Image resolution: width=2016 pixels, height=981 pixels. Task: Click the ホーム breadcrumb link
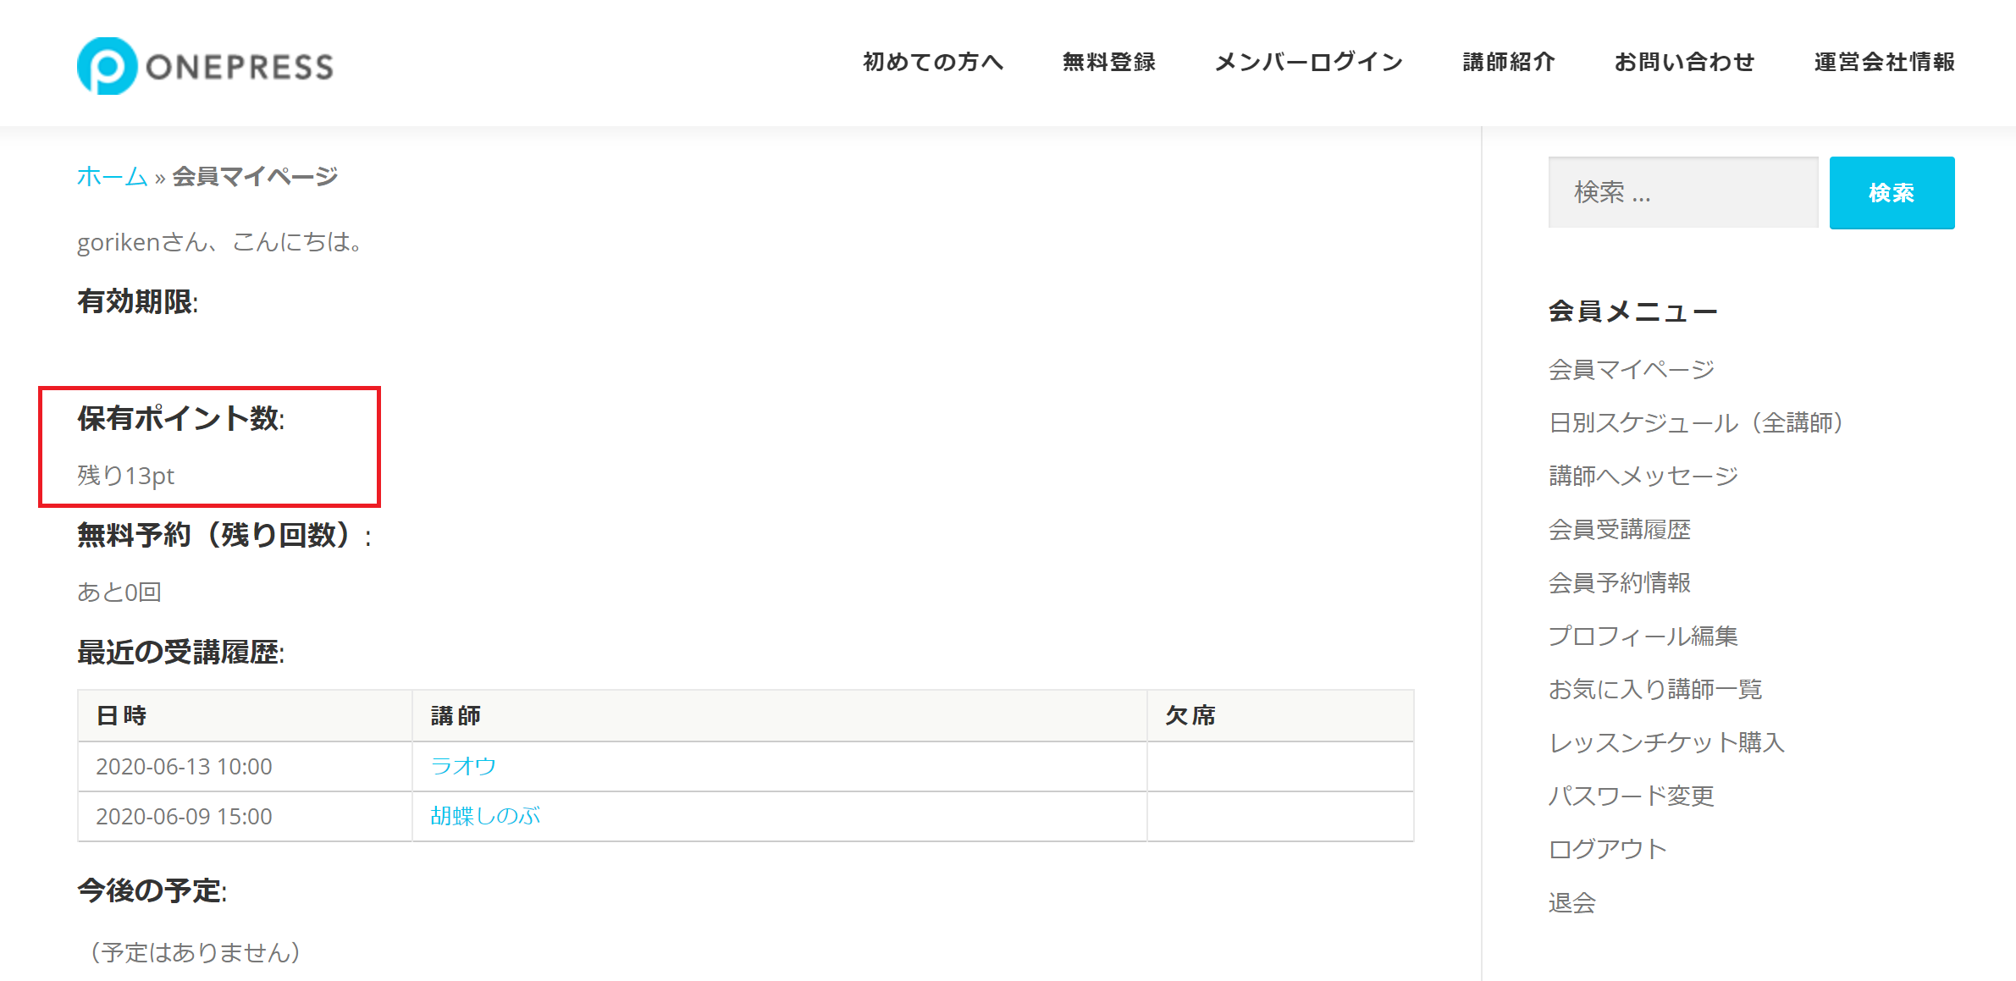(x=112, y=176)
